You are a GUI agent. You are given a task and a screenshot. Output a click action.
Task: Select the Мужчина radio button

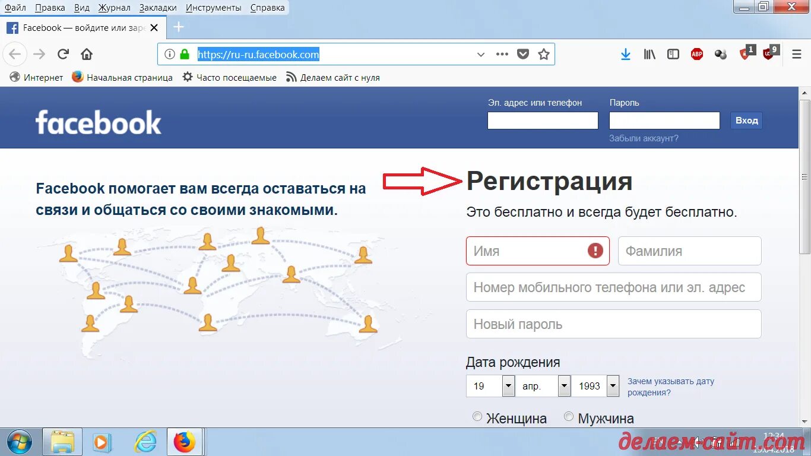pyautogui.click(x=569, y=417)
